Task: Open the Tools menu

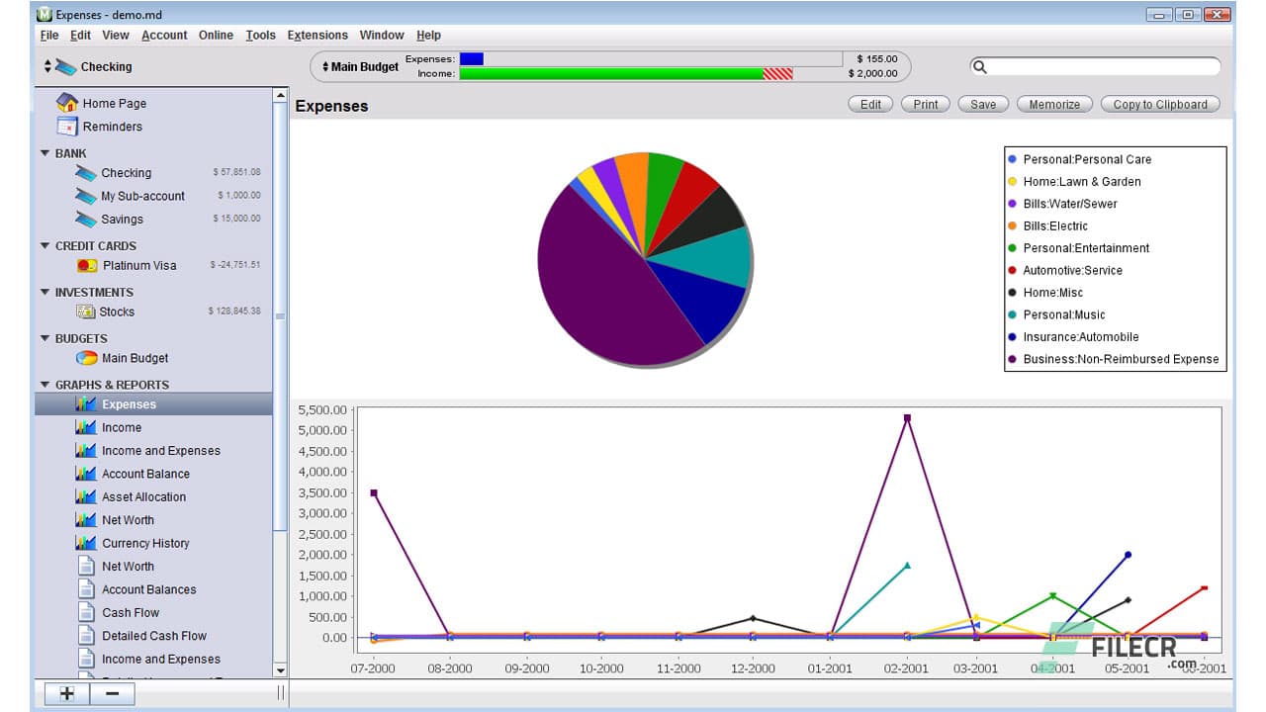Action: [x=260, y=35]
